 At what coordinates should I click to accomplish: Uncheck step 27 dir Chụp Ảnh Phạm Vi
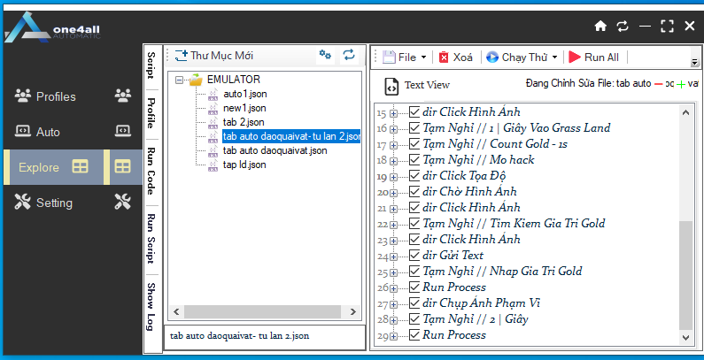point(414,303)
